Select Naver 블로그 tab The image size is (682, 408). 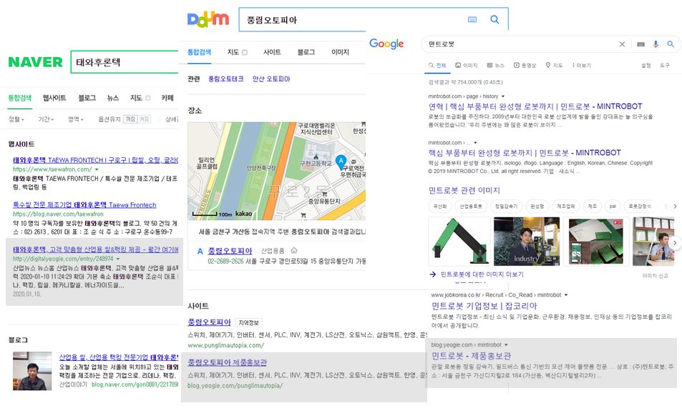point(87,98)
